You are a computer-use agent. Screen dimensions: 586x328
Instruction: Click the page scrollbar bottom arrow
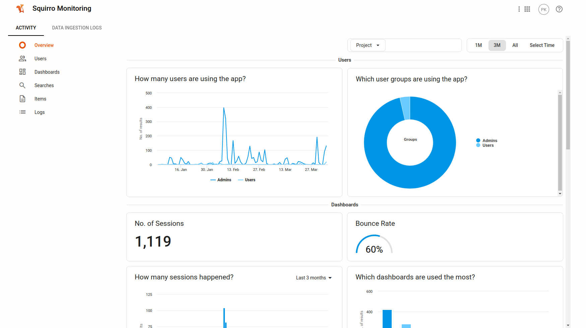[568, 325]
